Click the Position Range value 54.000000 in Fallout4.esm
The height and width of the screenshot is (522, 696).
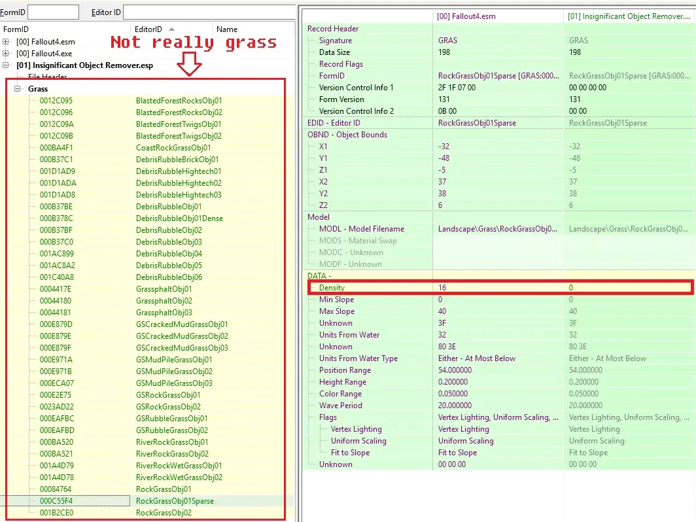point(455,370)
